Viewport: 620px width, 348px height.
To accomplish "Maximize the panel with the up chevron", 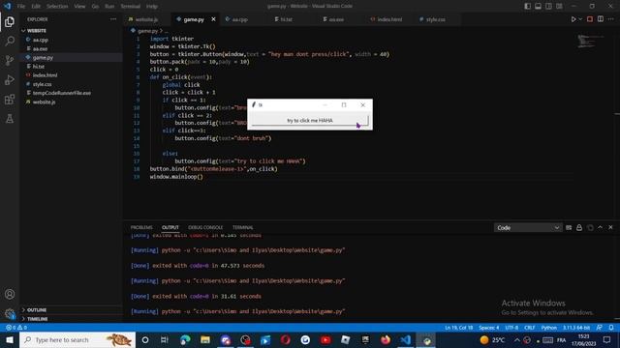I will point(601,228).
